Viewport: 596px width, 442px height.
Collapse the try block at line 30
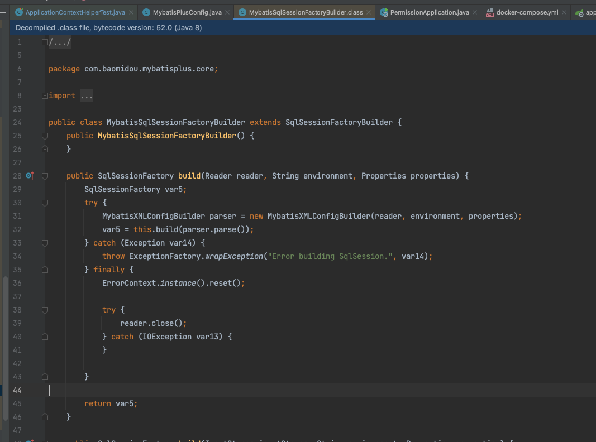click(45, 203)
